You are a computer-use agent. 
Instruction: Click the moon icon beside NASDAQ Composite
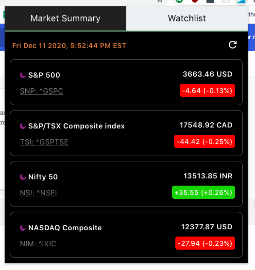pyautogui.click(x=23, y=228)
